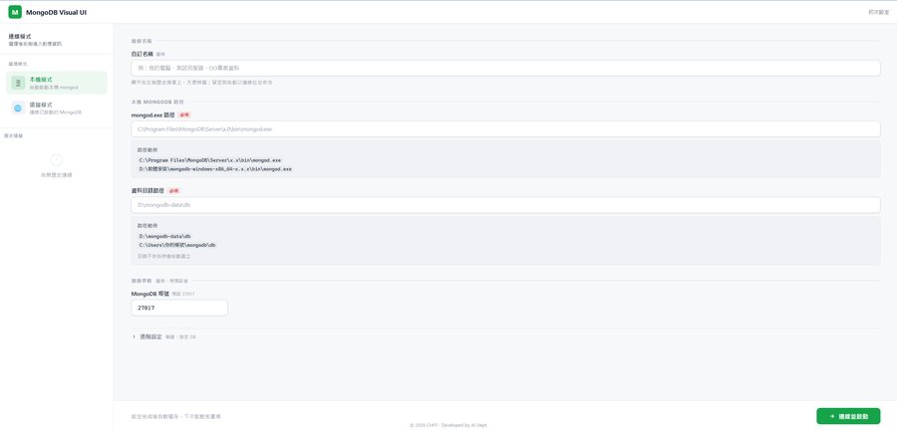The width and height of the screenshot is (897, 431).
Task: Click the 尚無歷史連線 empty history text
Action: [x=56, y=175]
